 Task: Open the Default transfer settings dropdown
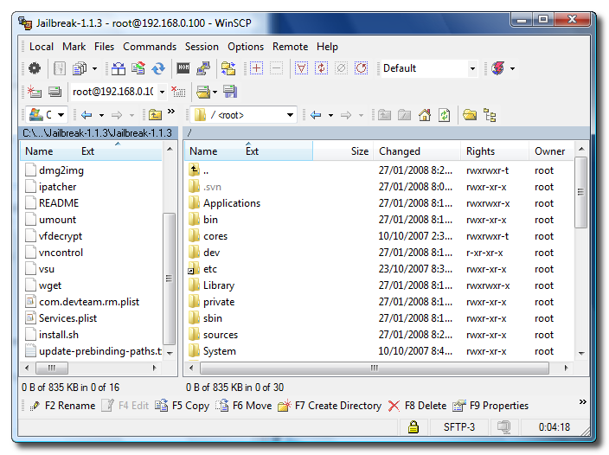coord(472,68)
